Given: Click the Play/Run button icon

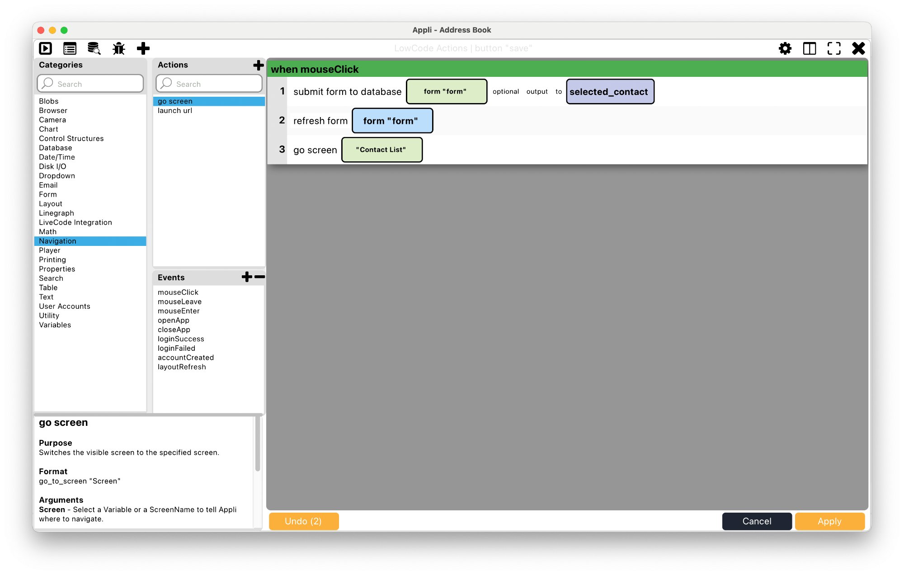Looking at the screenshot, I should 46,48.
